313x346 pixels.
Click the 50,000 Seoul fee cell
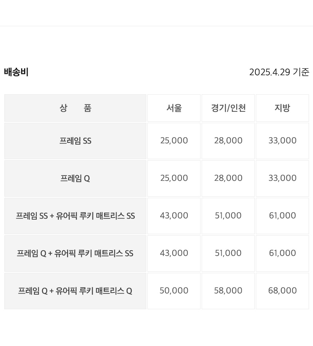coord(174,291)
